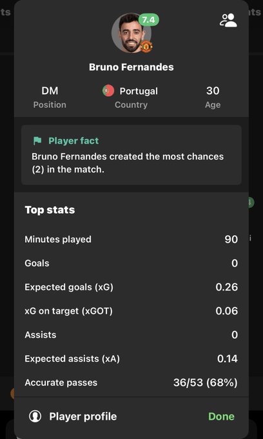Select the Expected goals (xG) row

point(131,287)
